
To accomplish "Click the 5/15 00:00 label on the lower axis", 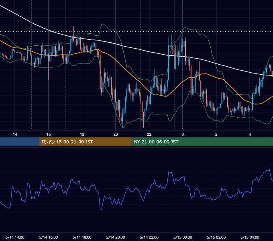I will (183, 237).
